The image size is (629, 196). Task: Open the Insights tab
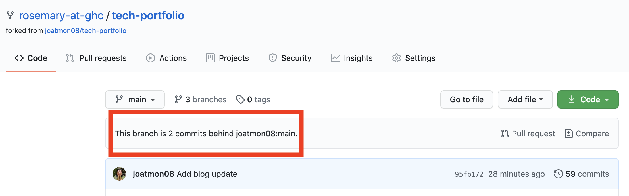pyautogui.click(x=351, y=58)
